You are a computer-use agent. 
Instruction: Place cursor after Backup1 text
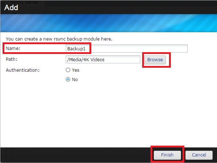(x=86, y=49)
